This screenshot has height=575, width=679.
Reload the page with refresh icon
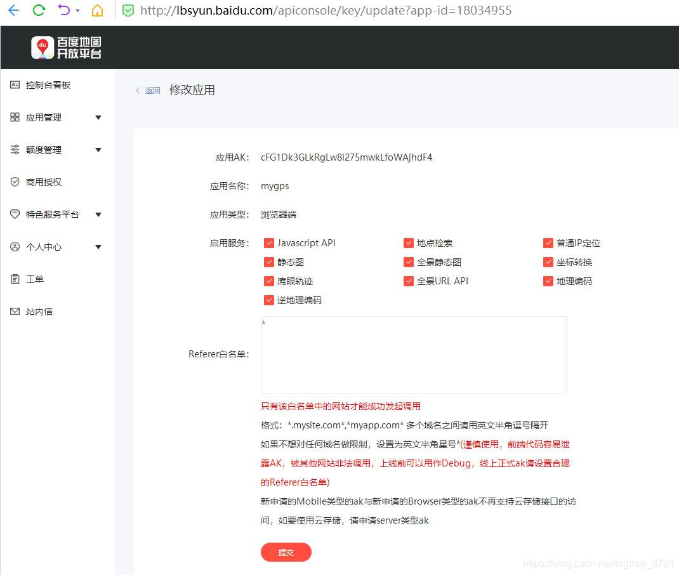click(x=39, y=10)
